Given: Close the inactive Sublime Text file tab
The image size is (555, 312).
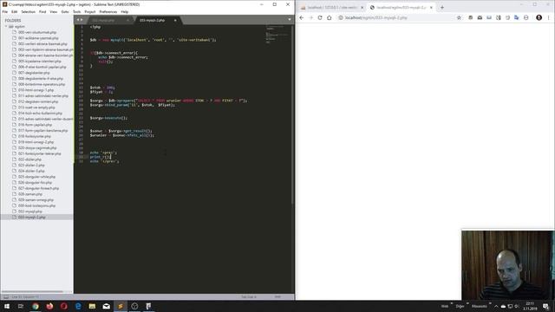Looking at the screenshot, I should (127, 21).
